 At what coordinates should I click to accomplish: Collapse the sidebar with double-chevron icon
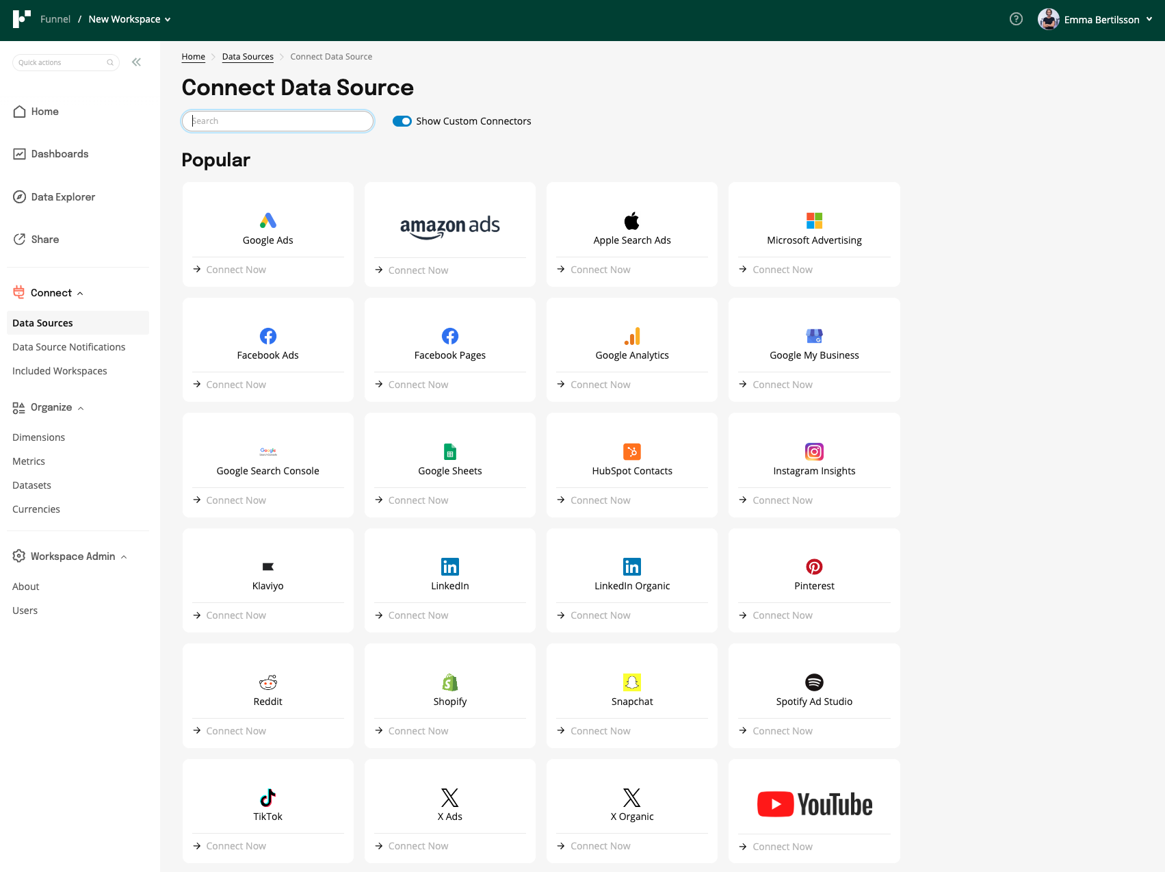(x=137, y=62)
